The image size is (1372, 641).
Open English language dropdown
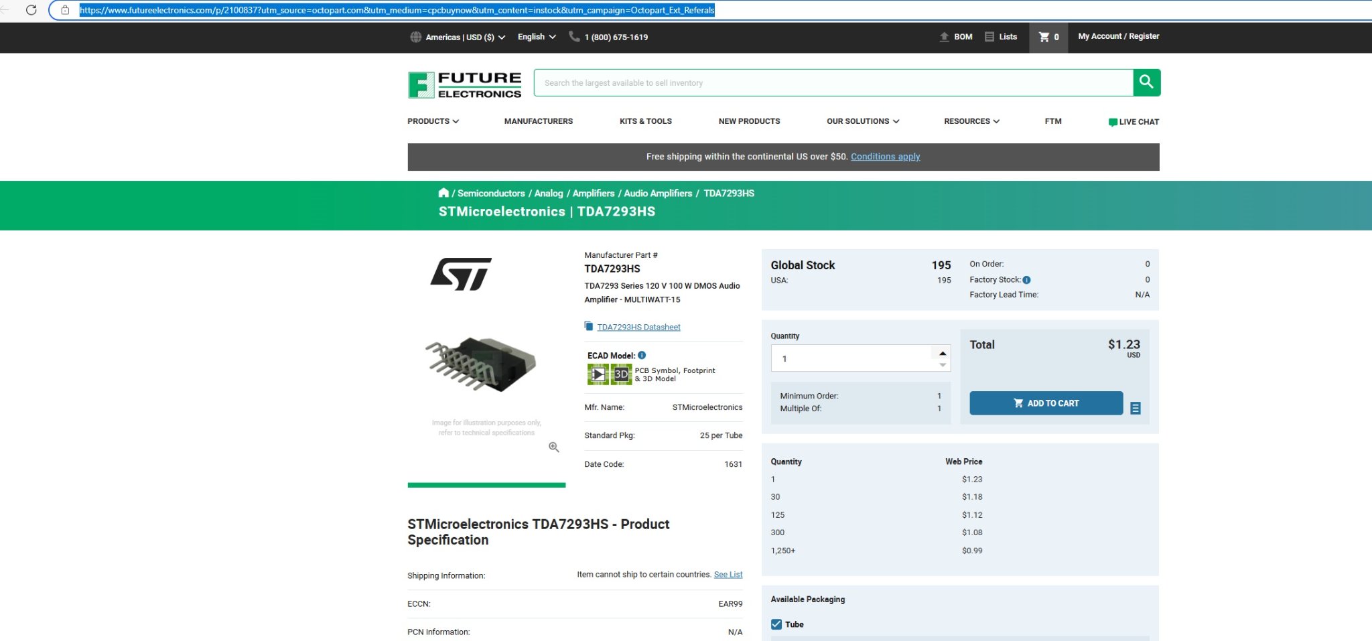537,37
